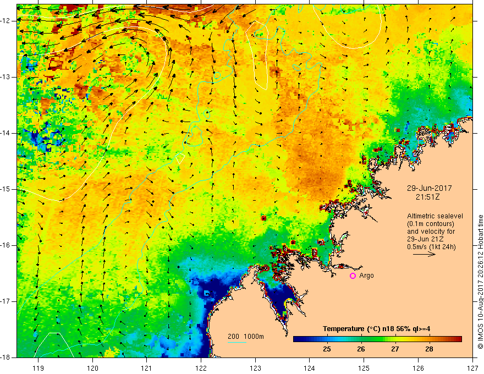This screenshot has width=484, height=374.
Task: Click the latitude axis label '-12'
Action: tap(6, 21)
